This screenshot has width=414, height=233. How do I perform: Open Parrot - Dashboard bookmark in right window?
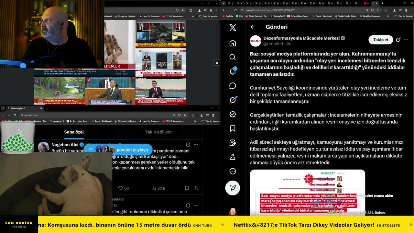click(x=323, y=16)
